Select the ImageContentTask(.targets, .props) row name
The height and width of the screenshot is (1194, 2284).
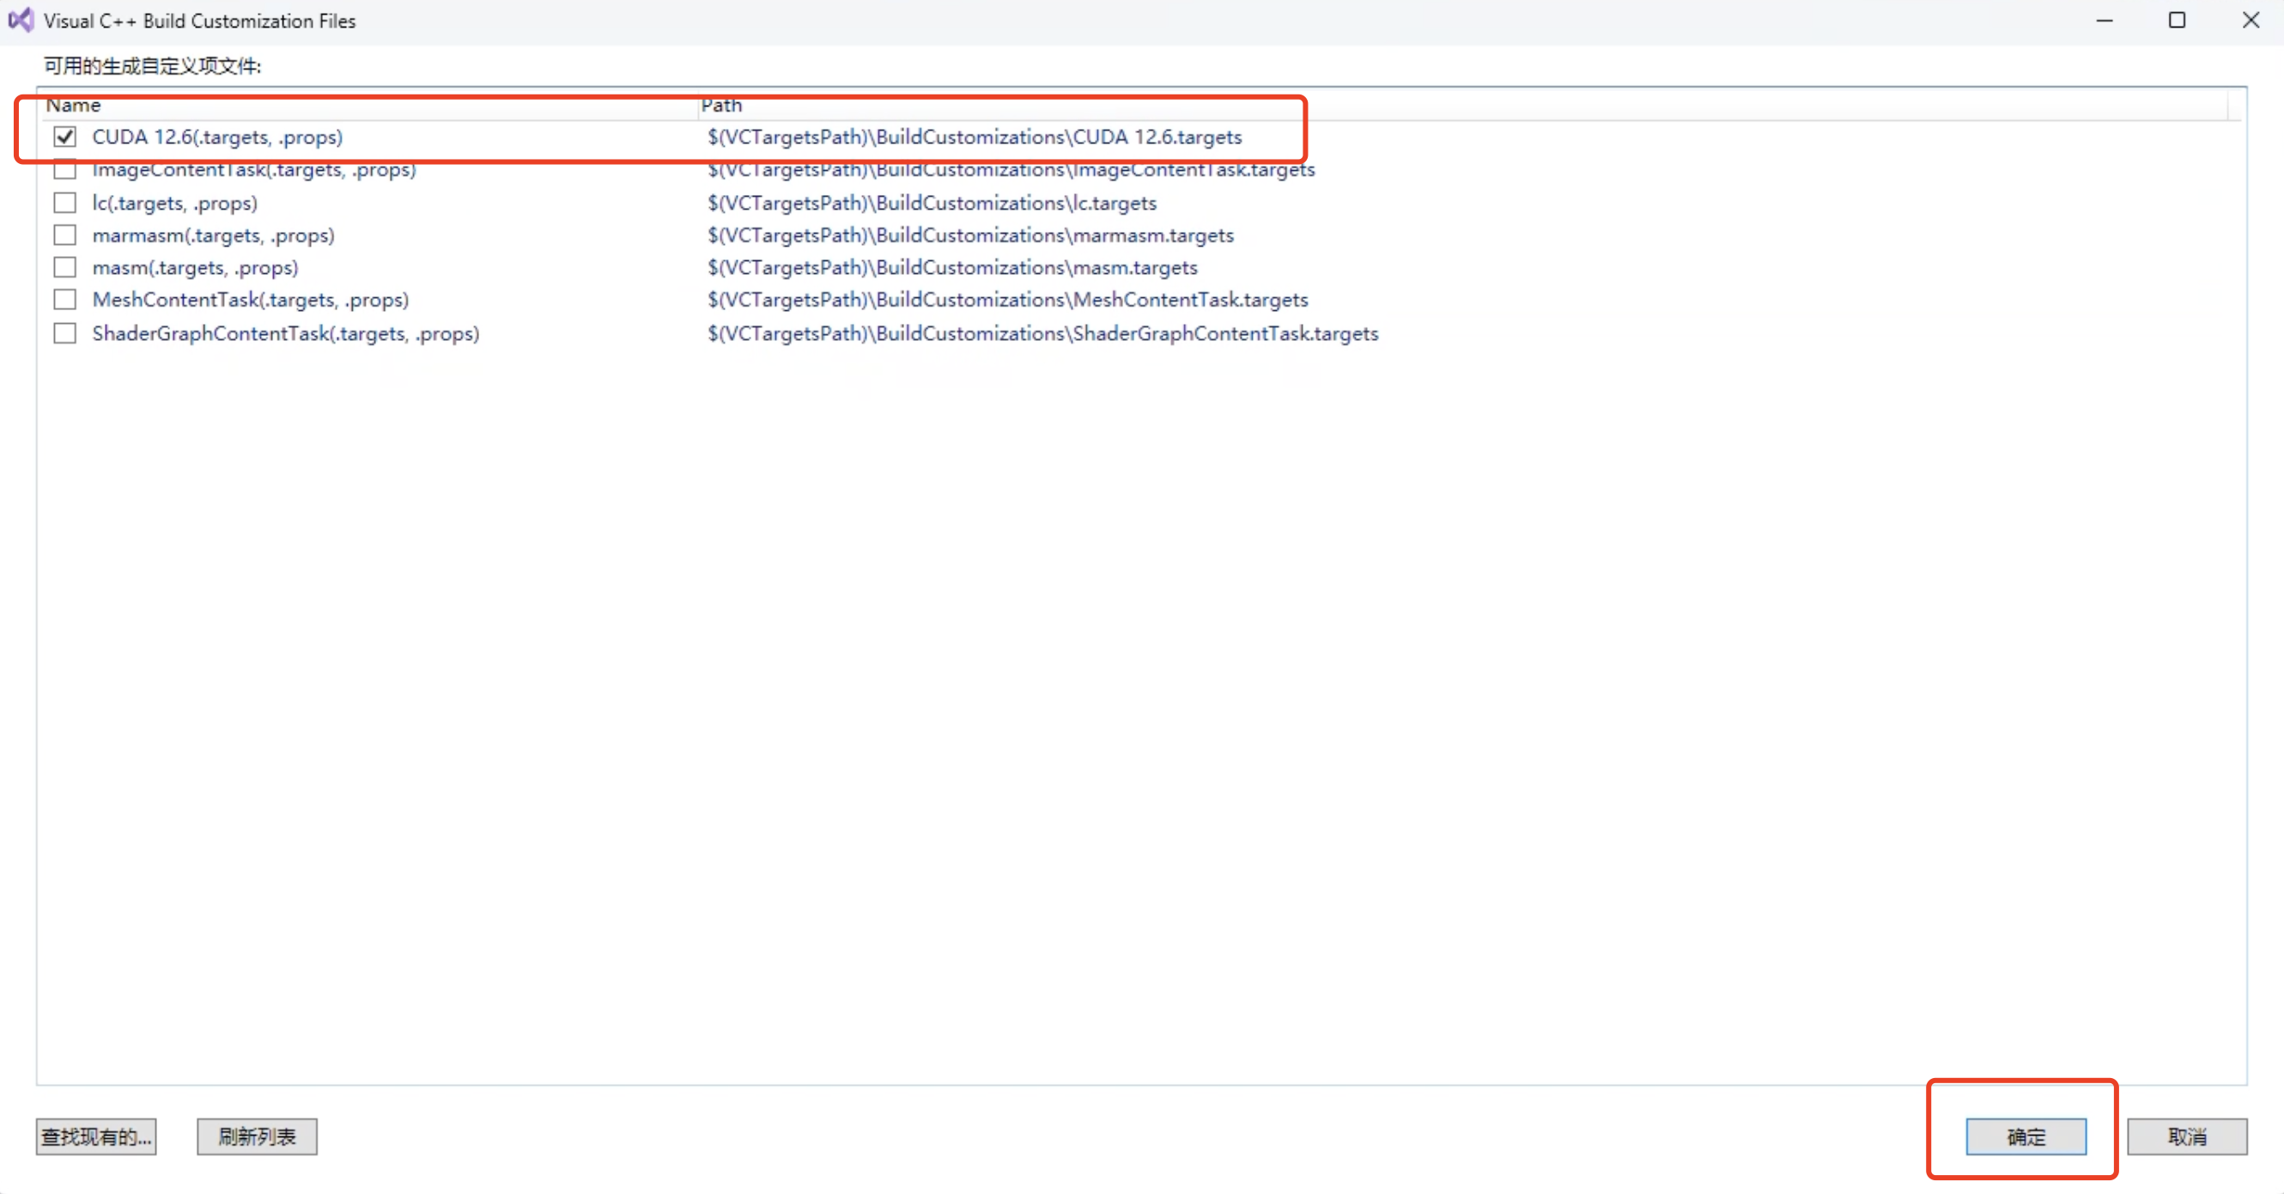[x=253, y=169]
